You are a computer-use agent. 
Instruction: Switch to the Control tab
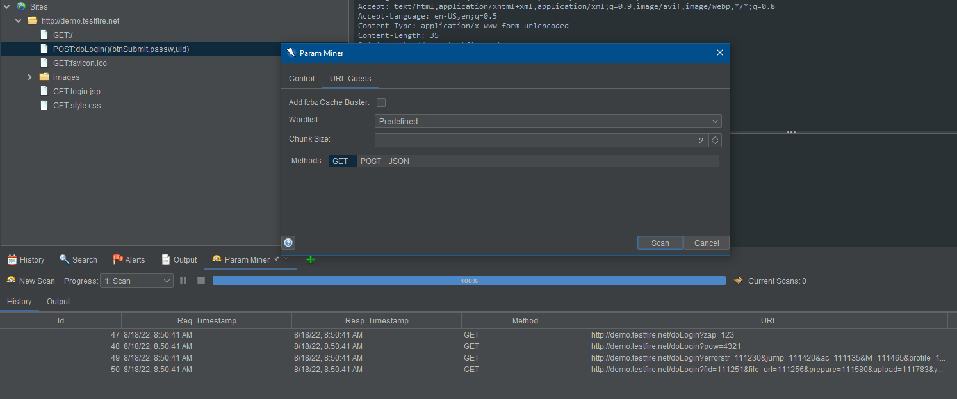(301, 79)
